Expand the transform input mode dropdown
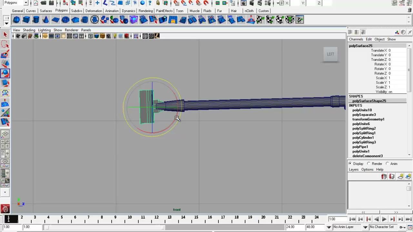This screenshot has width=413, height=232. point(278,3)
